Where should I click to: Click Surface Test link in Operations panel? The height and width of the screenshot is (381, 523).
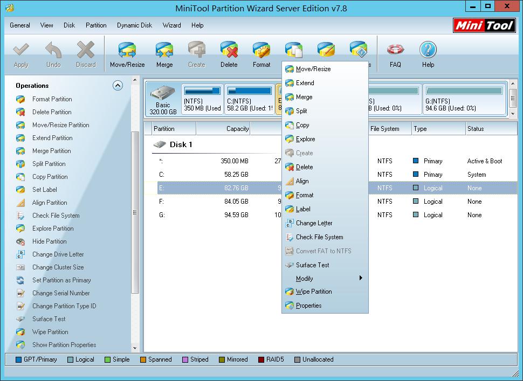pyautogui.click(x=49, y=319)
